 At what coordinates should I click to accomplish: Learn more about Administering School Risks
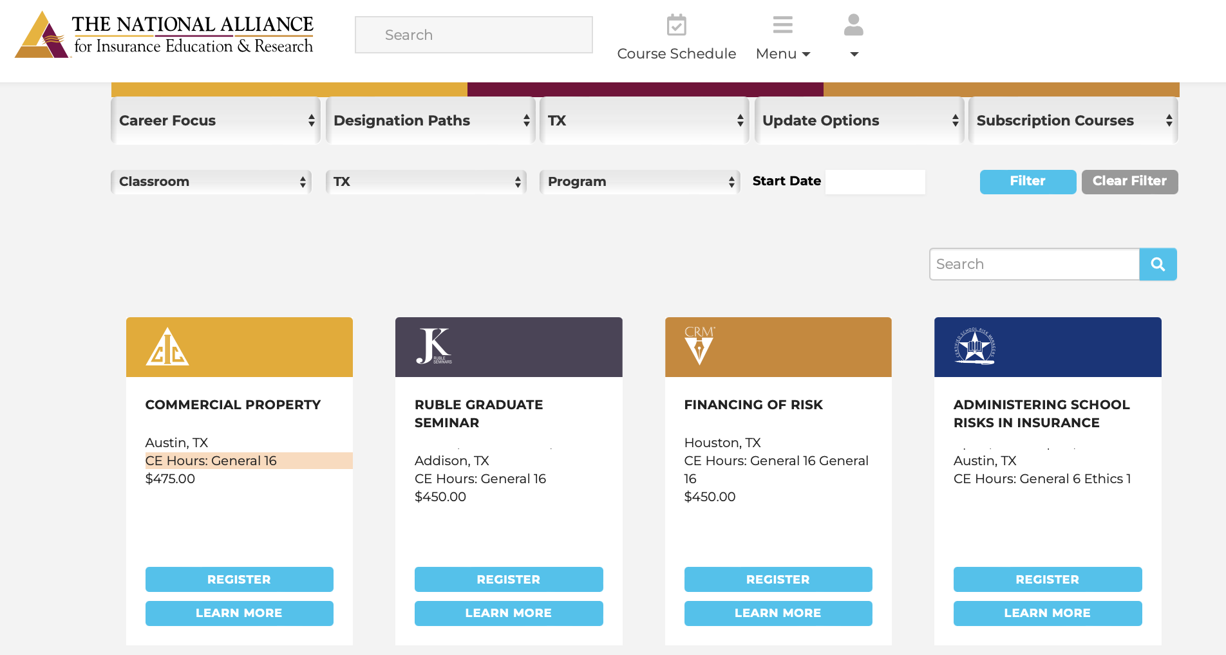coord(1048,613)
